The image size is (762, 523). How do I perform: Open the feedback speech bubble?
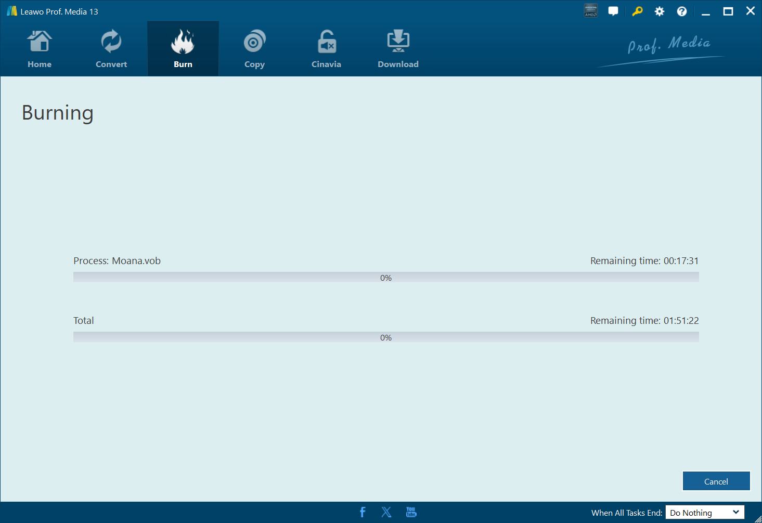[613, 11]
